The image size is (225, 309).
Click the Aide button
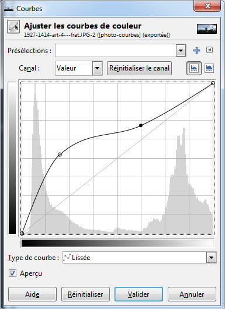[x=32, y=294]
